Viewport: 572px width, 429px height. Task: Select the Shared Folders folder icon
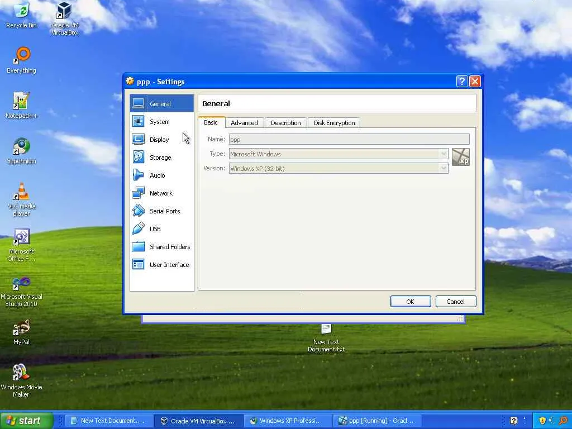[x=139, y=246]
